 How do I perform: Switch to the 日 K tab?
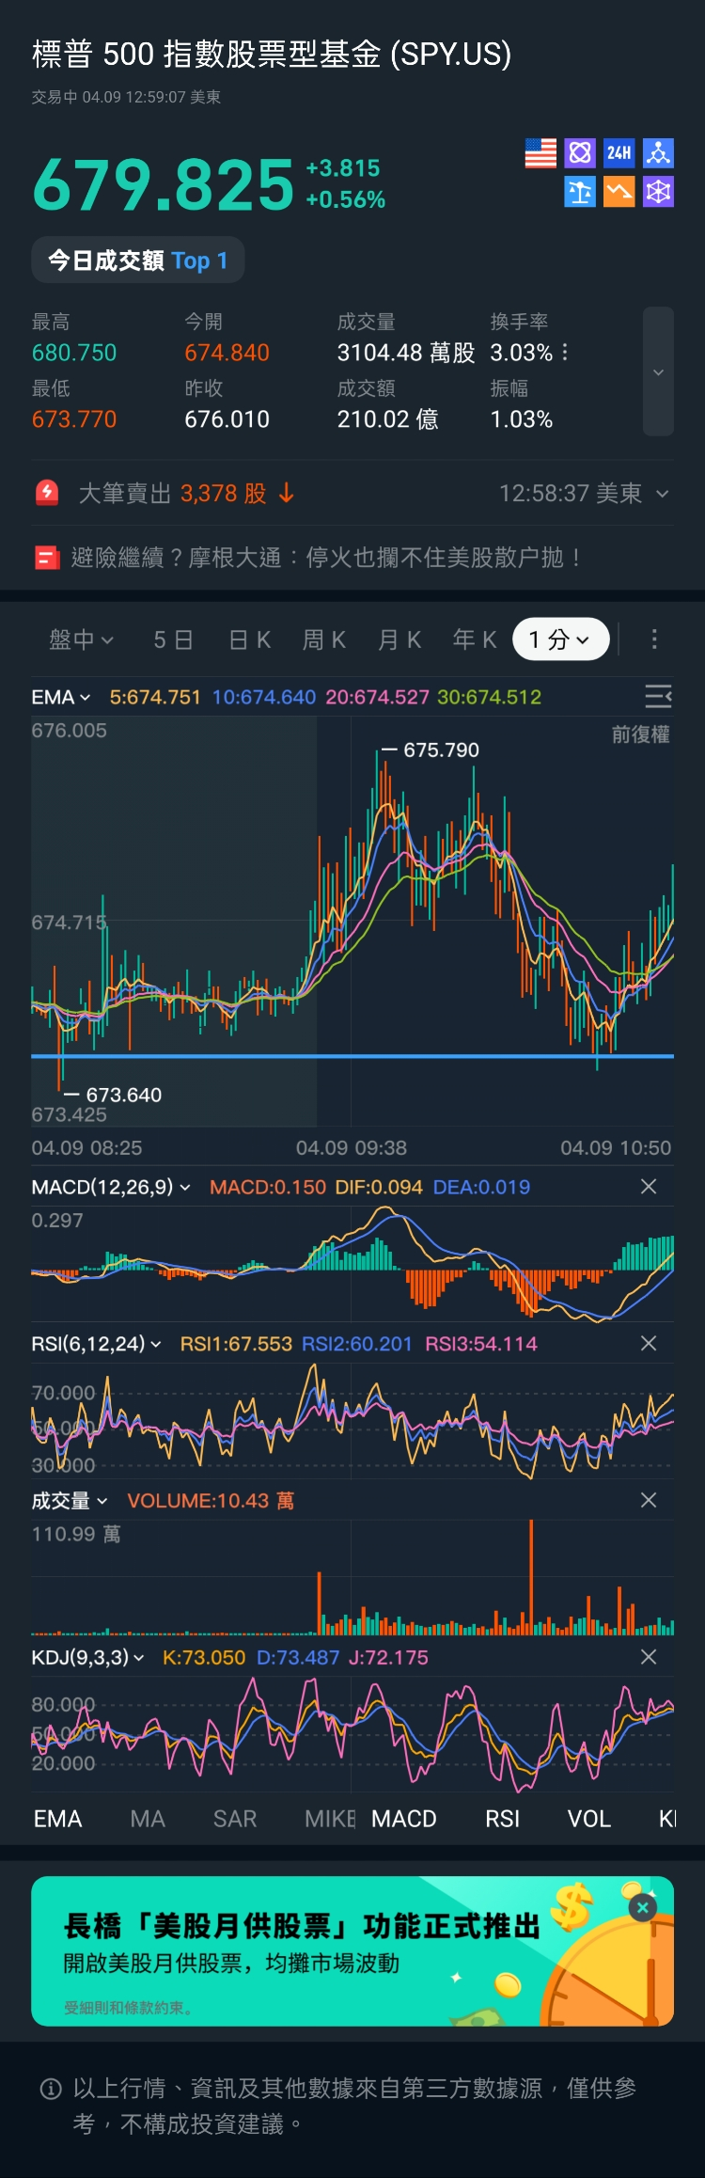click(x=250, y=639)
